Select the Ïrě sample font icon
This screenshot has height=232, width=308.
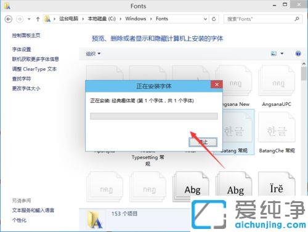point(277,184)
